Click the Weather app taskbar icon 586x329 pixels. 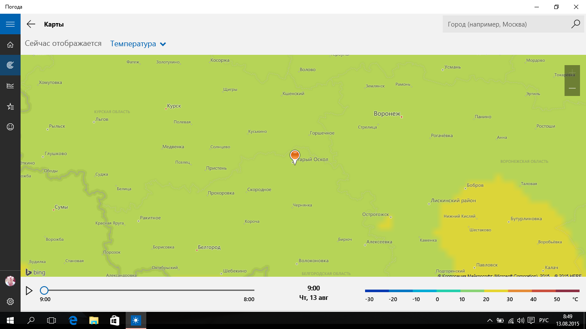(x=136, y=320)
